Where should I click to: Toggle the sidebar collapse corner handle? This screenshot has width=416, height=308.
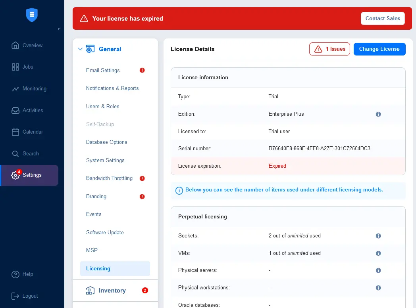coord(59,29)
